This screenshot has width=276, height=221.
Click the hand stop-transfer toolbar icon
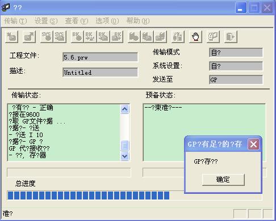[x=195, y=36]
